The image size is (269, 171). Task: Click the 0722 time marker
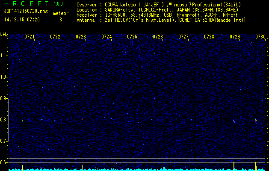tap(55, 37)
